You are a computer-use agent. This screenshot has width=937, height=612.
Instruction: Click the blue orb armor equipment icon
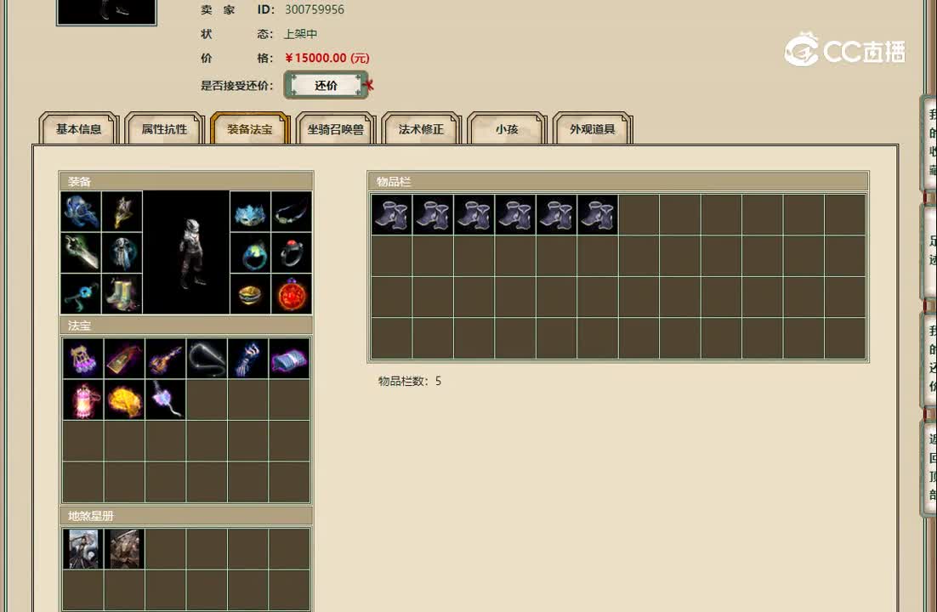click(122, 252)
